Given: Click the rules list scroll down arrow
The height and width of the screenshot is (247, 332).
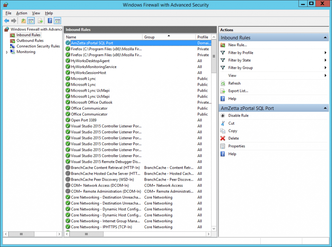Looking at the screenshot, I should coord(214,229).
